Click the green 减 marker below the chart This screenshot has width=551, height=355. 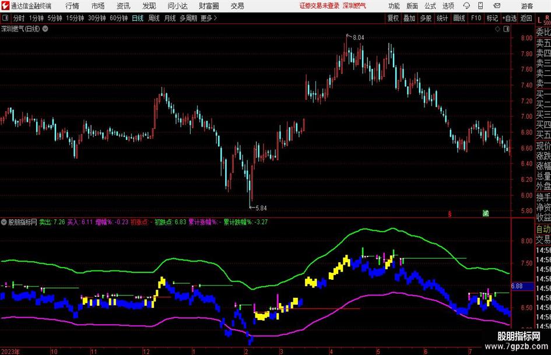[x=486, y=213]
